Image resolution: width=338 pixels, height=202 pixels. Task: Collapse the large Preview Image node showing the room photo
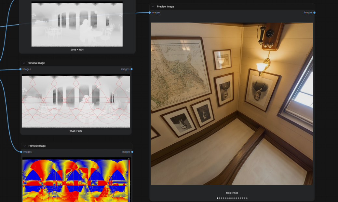coord(153,7)
